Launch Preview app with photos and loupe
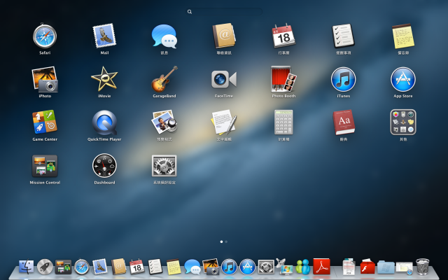This screenshot has width=448, height=280. (x=164, y=122)
